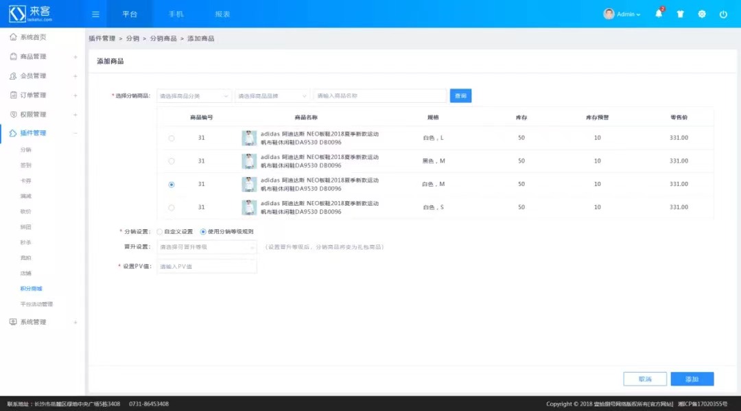Click the product thumbnail in 白色，L row

coord(249,138)
